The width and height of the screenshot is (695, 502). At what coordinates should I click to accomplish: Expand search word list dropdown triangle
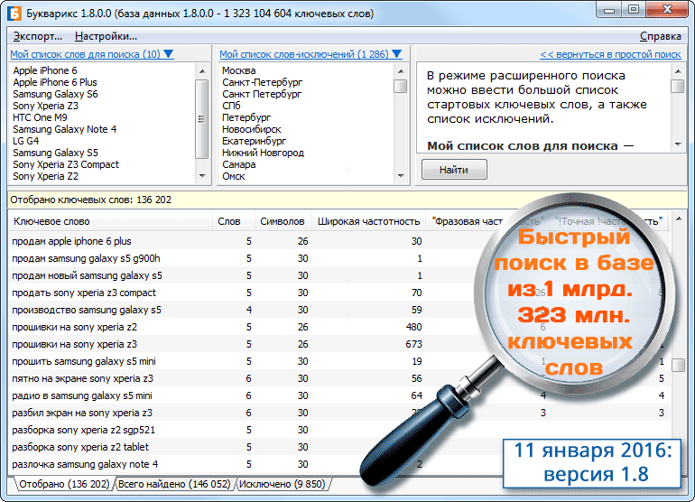(x=169, y=54)
